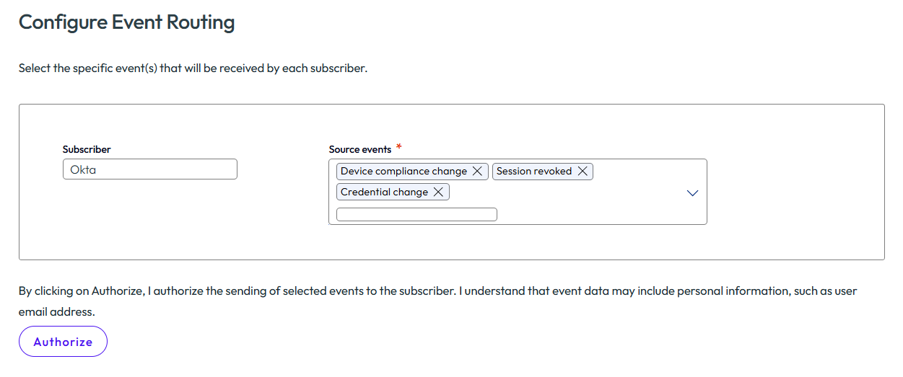
Task: Click the red required asterisk by Source events
Action: point(398,147)
